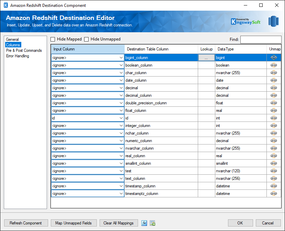This screenshot has width=285, height=231.
Task: Click the Destination Table Column header
Action: tap(161, 49)
